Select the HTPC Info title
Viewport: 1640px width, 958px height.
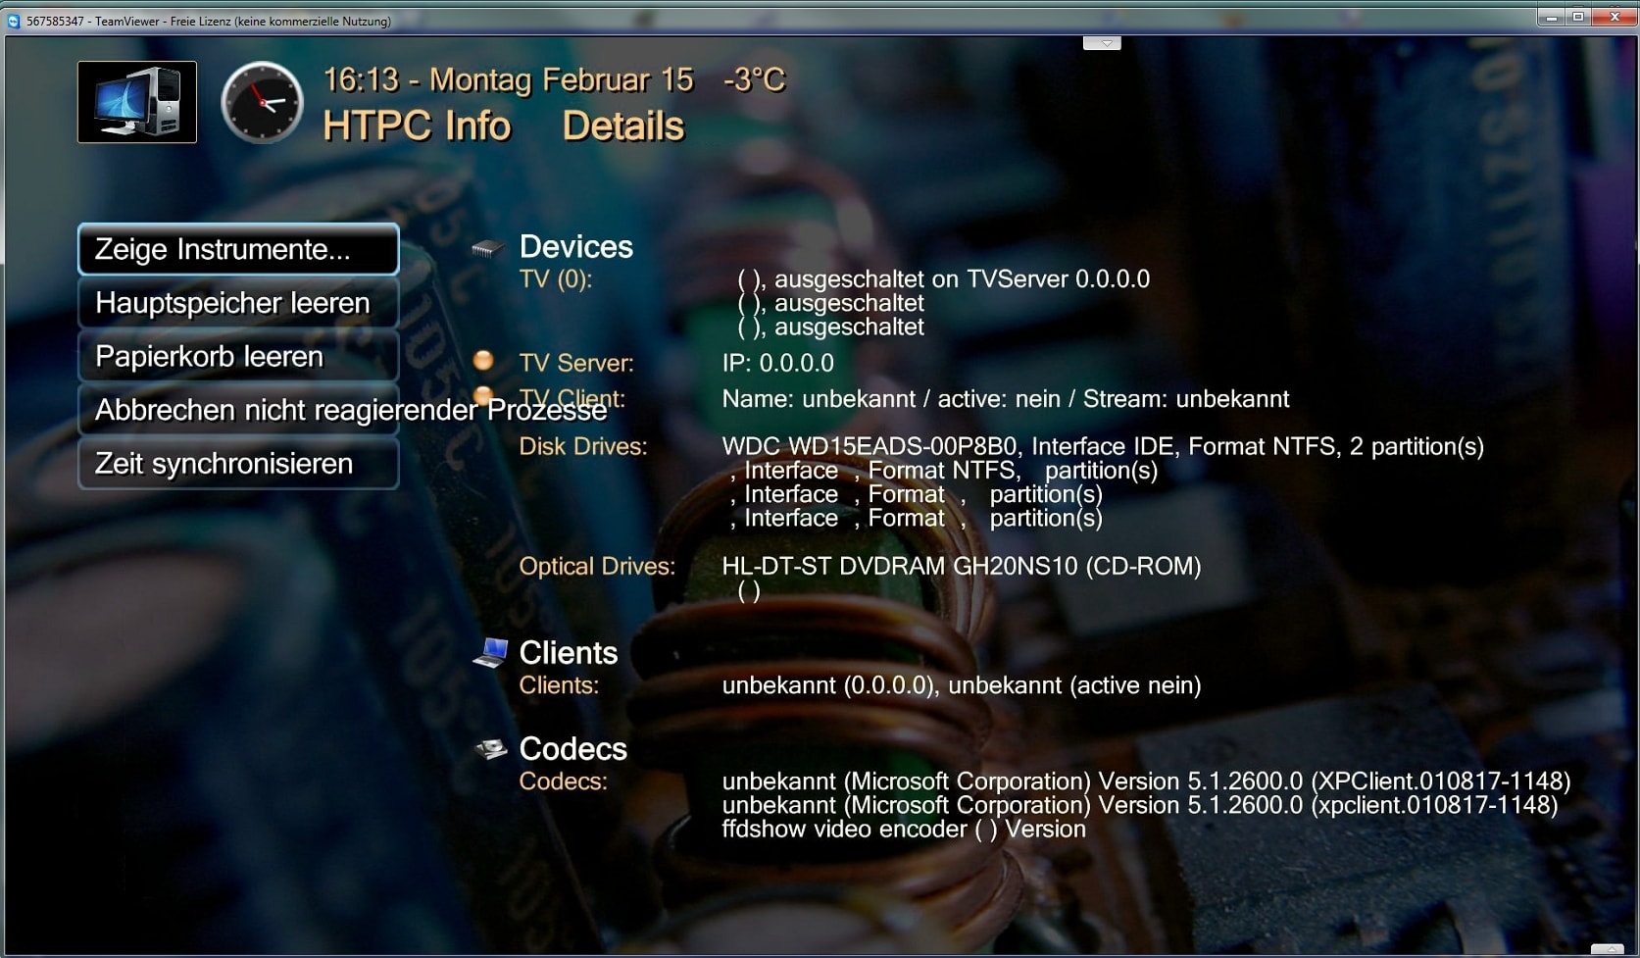click(417, 126)
